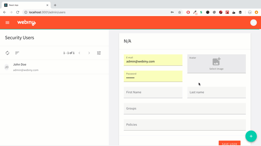Click the E-mail input field
The image size is (261, 146).
click(x=153, y=60)
